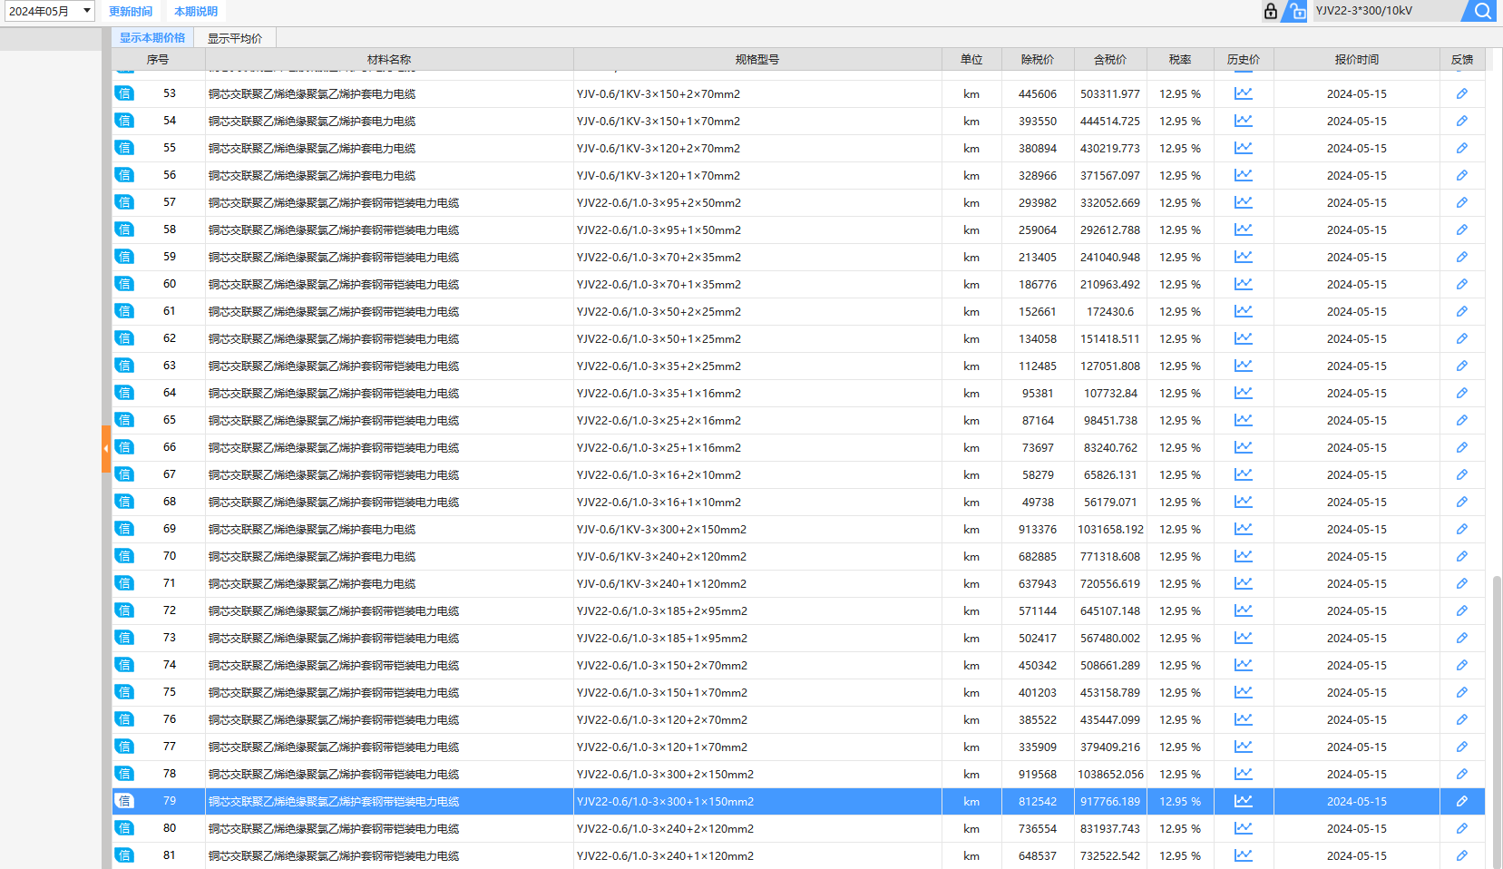The image size is (1503, 869).
Task: Show history price chart for row 57
Action: pos(1243,202)
